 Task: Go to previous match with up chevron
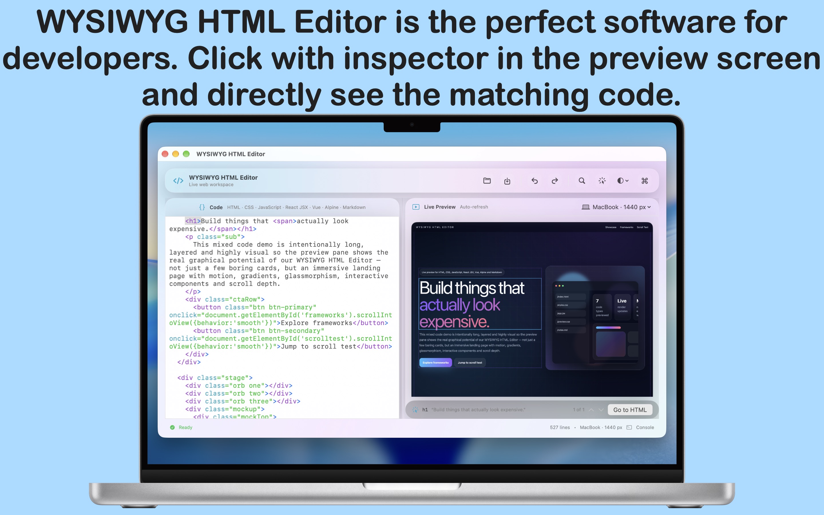[x=591, y=410]
